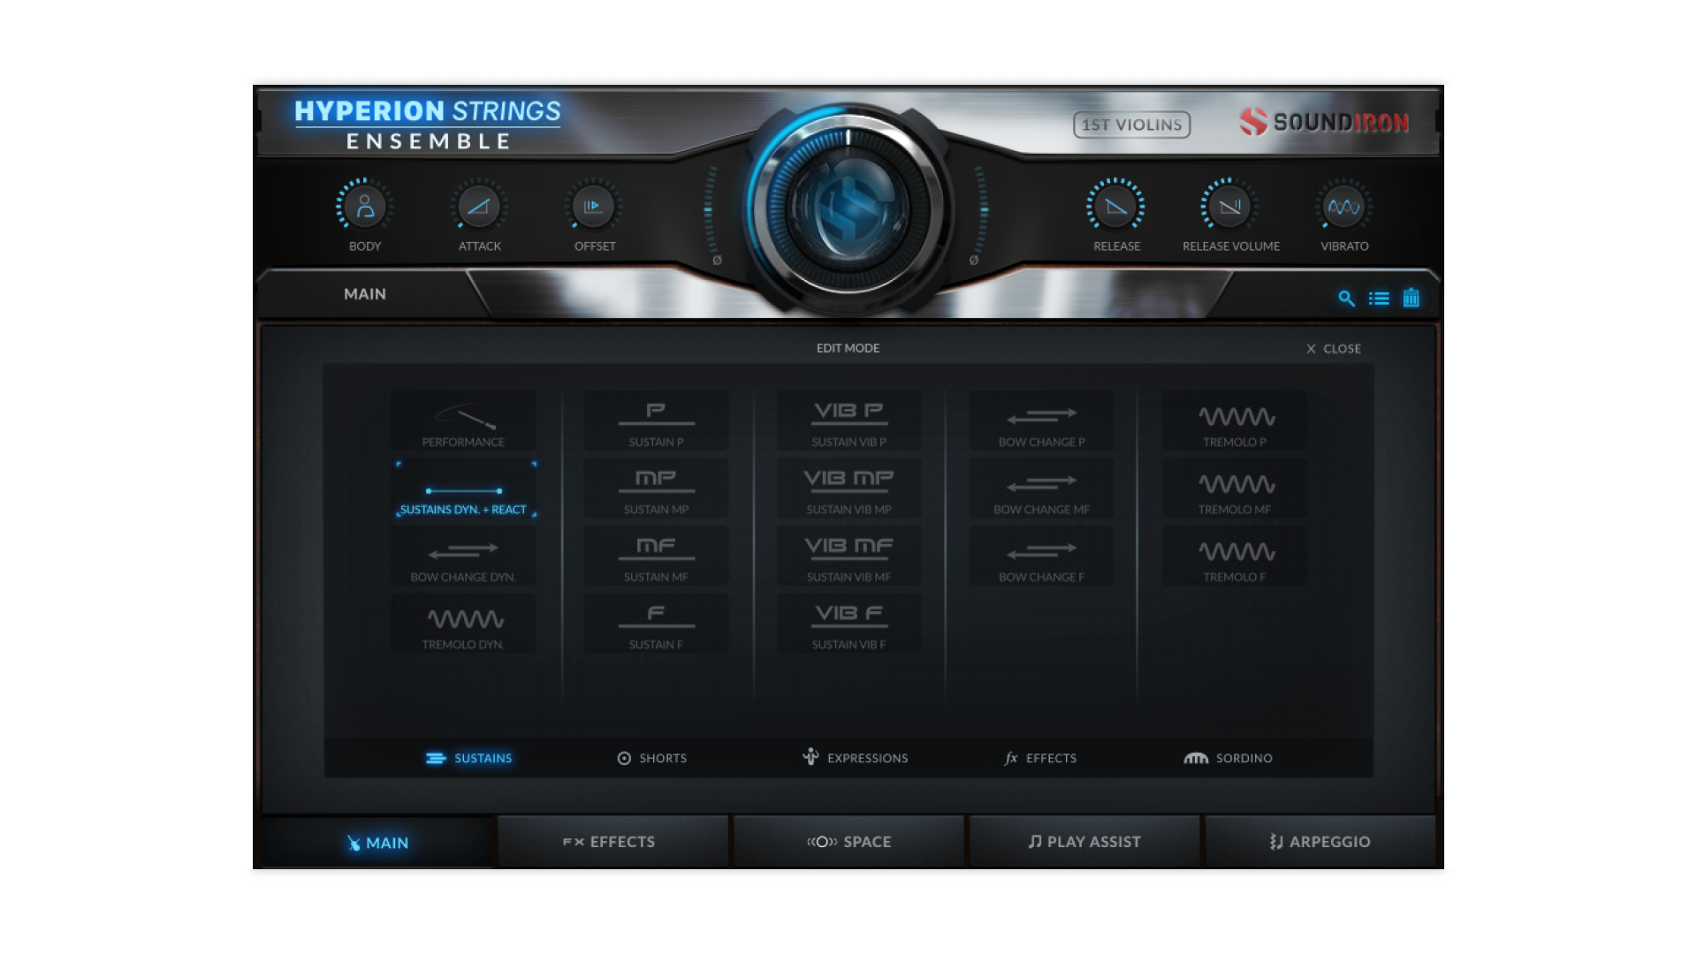Select the Bow Change P articulation

click(1041, 421)
